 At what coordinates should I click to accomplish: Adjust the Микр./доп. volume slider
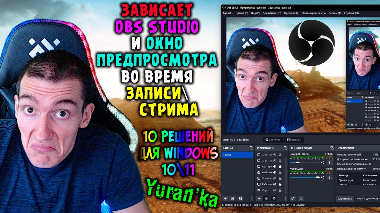tap(305, 177)
